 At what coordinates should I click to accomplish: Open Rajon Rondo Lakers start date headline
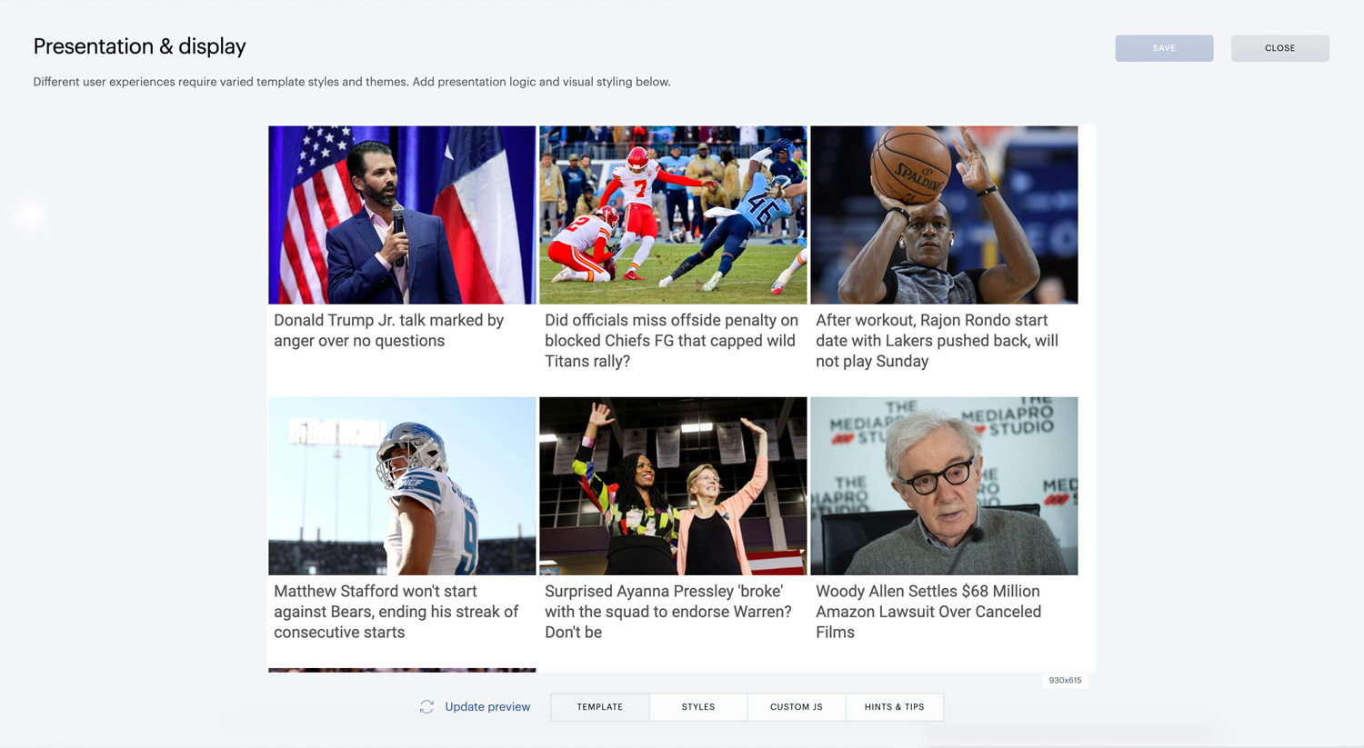point(938,341)
